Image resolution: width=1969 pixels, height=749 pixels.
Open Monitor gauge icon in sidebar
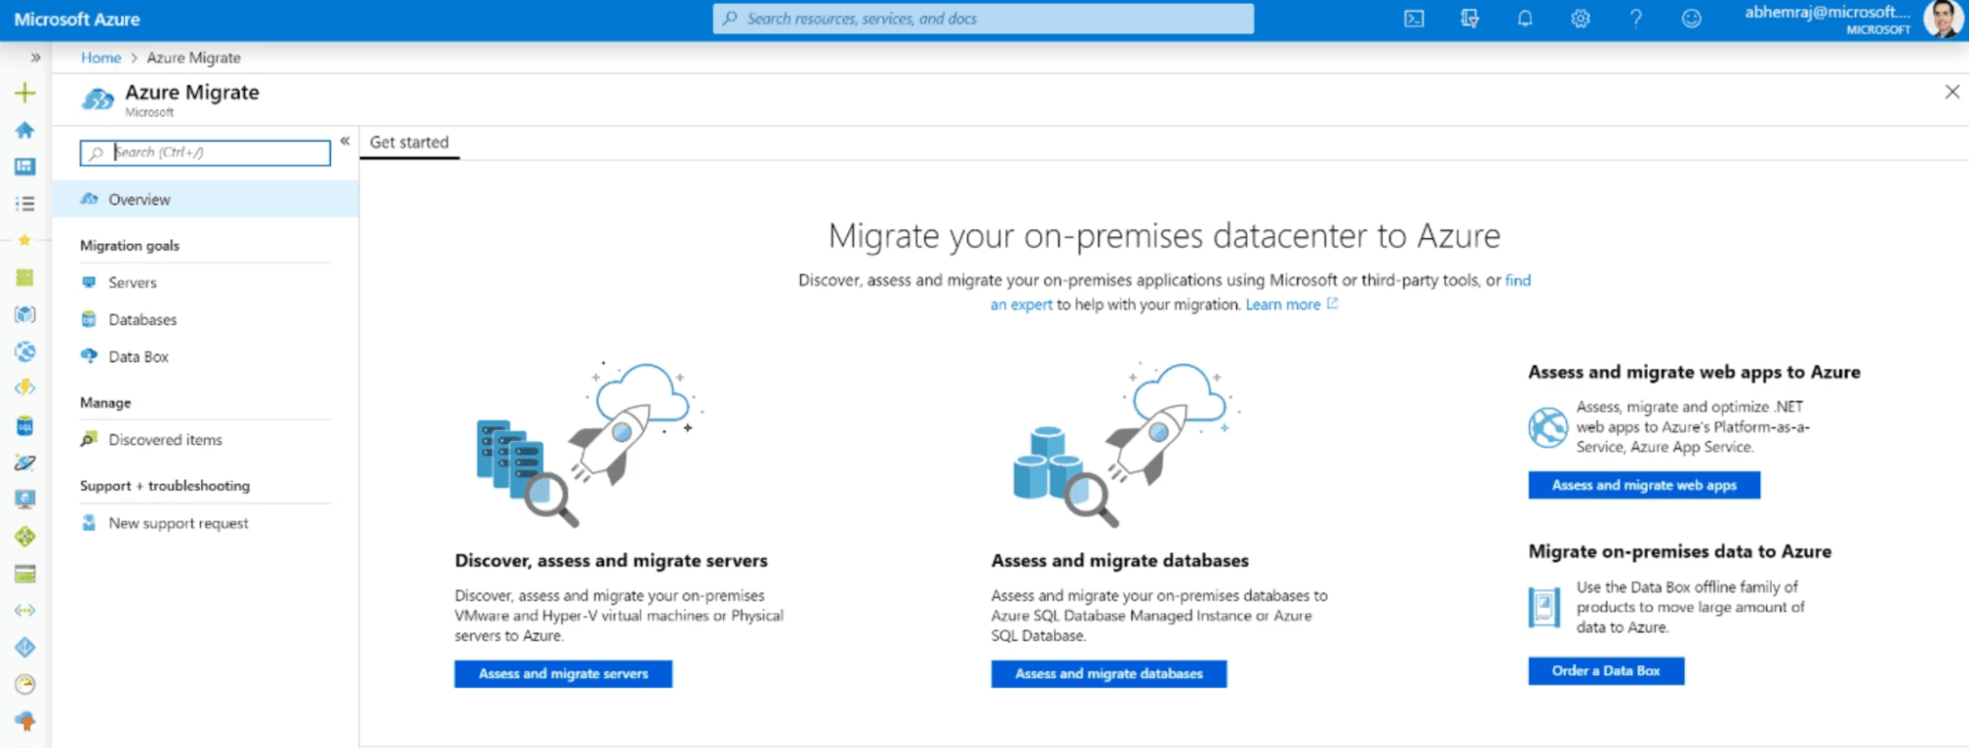(x=25, y=684)
